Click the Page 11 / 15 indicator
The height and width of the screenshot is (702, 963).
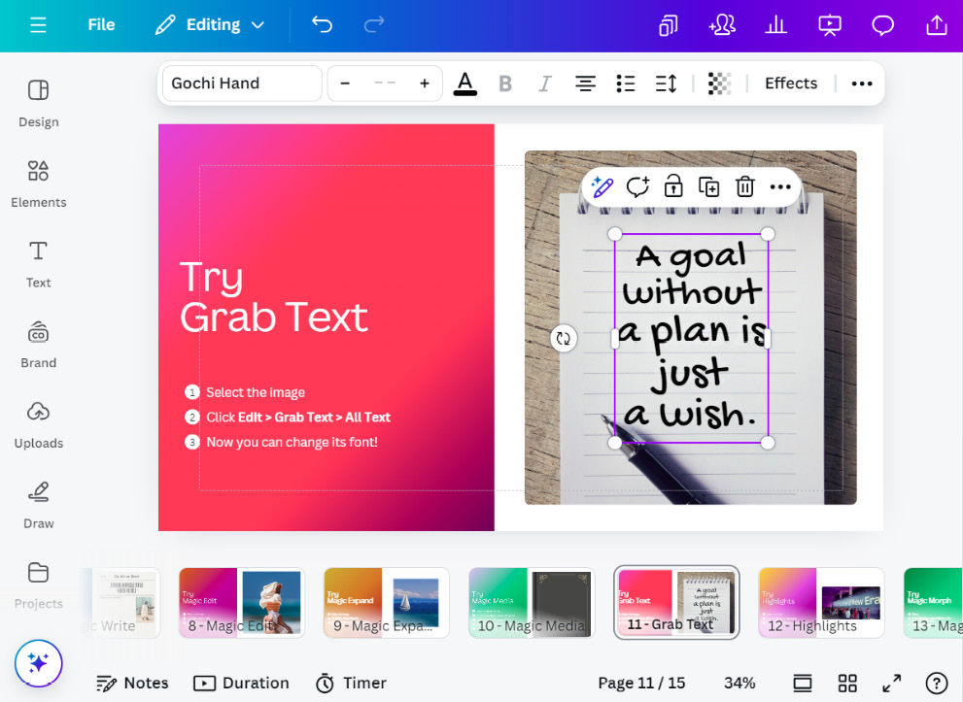pos(641,683)
